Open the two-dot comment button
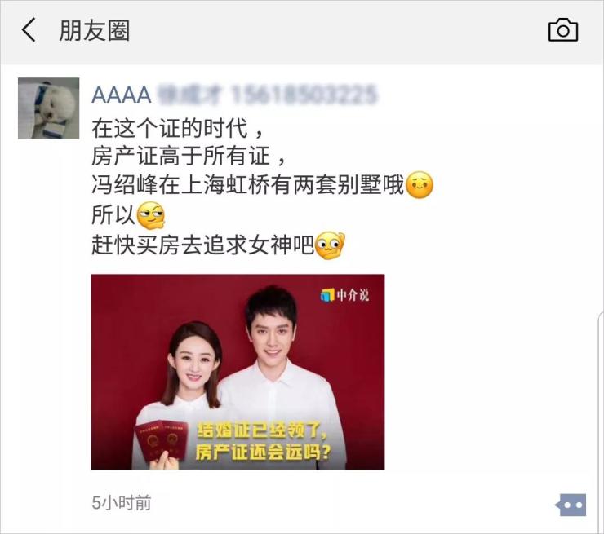This screenshot has height=534, width=604. (x=571, y=505)
